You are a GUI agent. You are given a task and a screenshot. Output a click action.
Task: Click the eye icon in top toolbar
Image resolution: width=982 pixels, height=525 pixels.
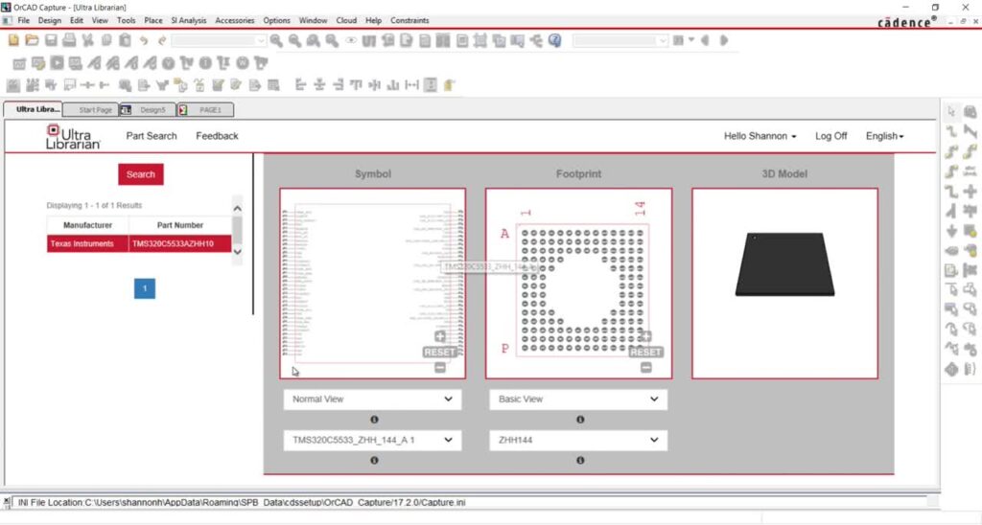pos(351,40)
